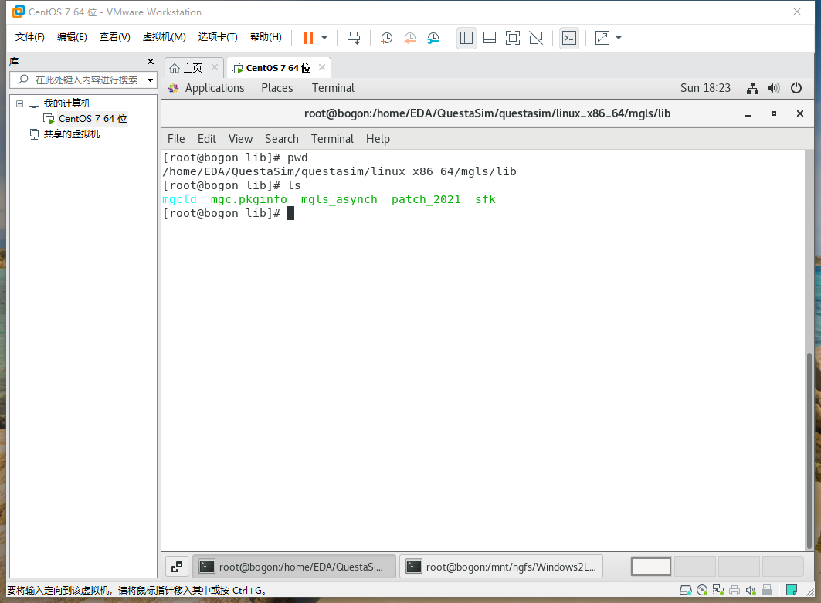Open the terminal Edit menu
The height and width of the screenshot is (603, 821).
pyautogui.click(x=207, y=139)
